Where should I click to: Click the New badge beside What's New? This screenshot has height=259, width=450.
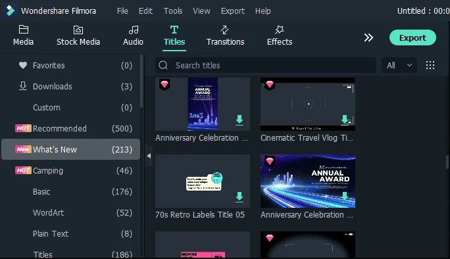pyautogui.click(x=23, y=149)
